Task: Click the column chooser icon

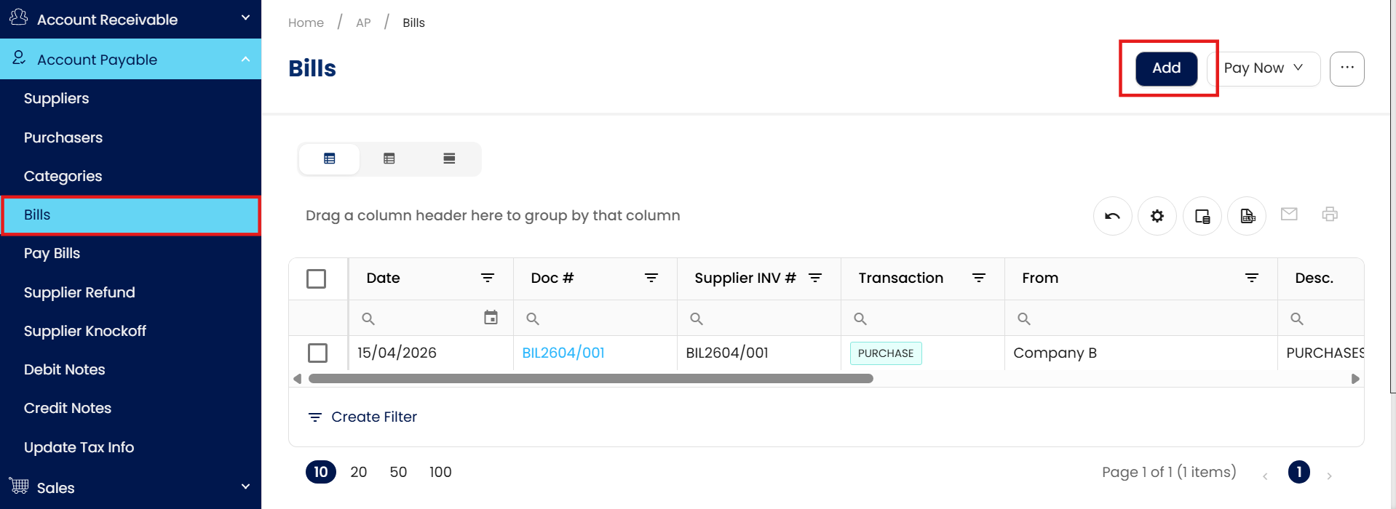Action: [x=1202, y=216]
